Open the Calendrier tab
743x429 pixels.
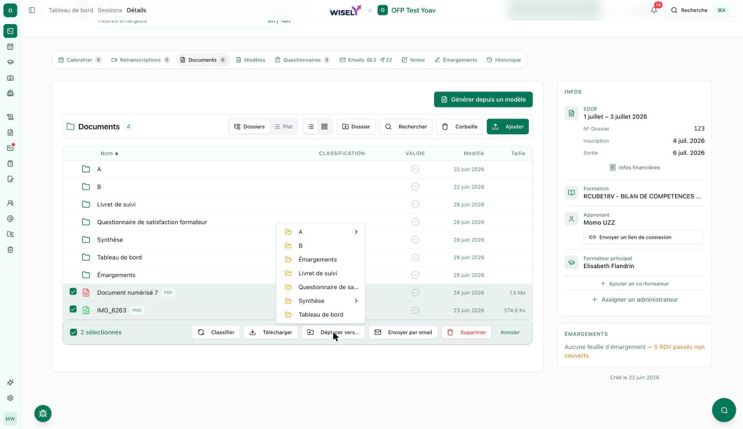80,60
